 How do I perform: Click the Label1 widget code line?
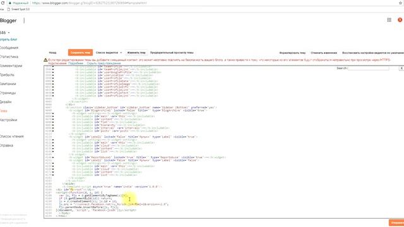[x=133, y=137]
